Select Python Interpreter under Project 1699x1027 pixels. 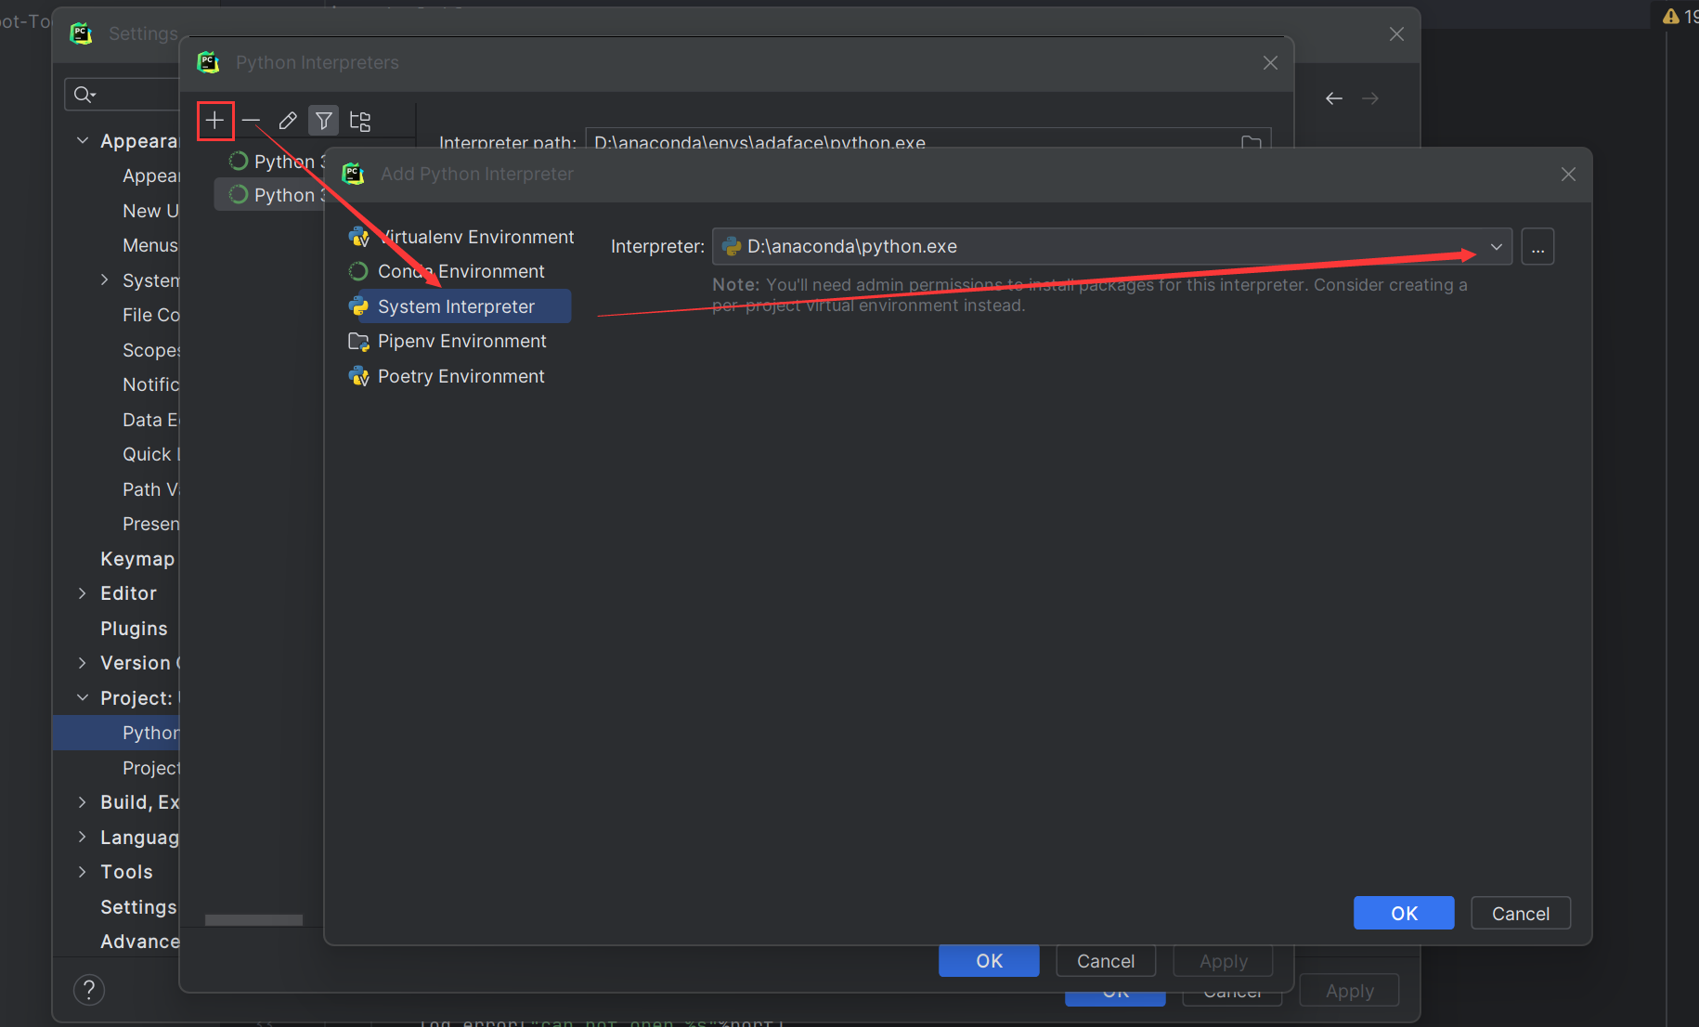[116, 733]
